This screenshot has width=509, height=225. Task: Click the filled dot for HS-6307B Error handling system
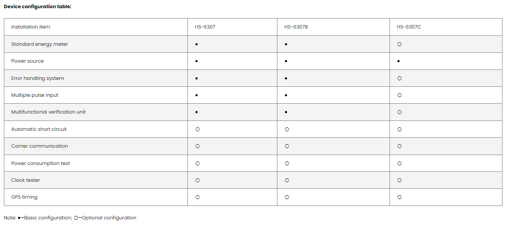tap(286, 79)
